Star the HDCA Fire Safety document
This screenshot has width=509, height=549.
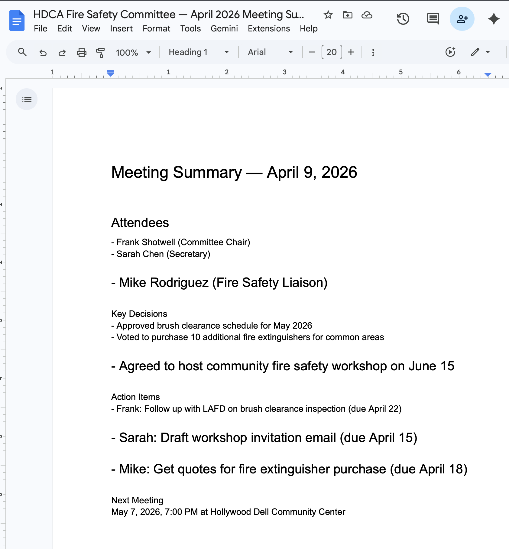pyautogui.click(x=328, y=15)
